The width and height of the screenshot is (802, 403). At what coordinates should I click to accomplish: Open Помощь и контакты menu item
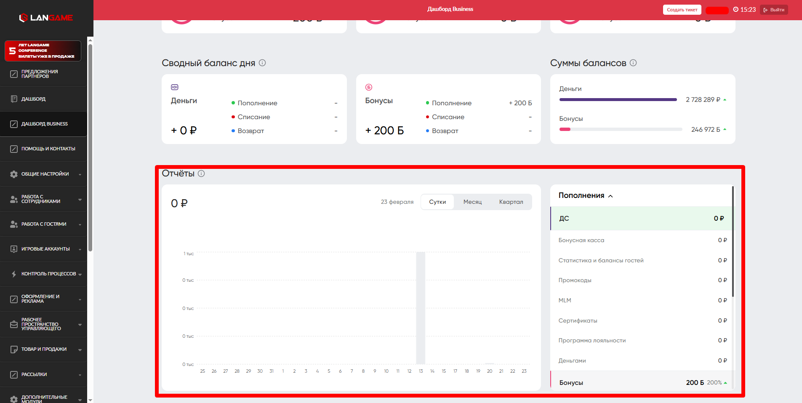click(48, 149)
